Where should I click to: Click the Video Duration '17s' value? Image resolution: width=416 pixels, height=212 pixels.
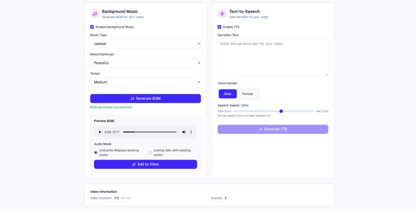tap(117, 198)
